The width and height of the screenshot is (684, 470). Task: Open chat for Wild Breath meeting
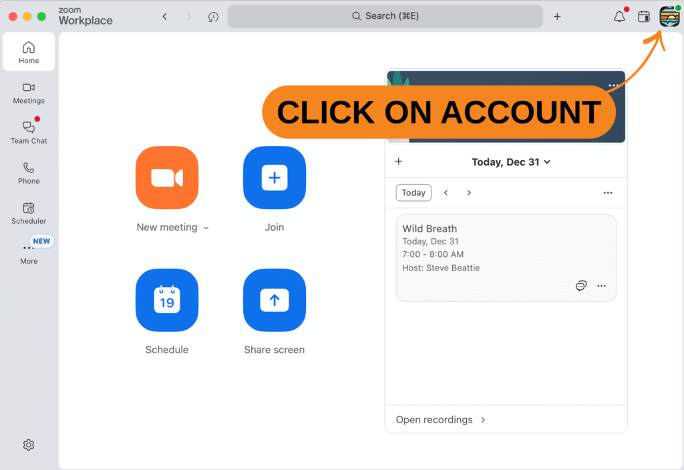(581, 286)
